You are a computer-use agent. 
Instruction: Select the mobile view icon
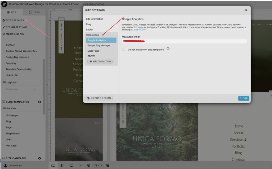tap(62, 165)
